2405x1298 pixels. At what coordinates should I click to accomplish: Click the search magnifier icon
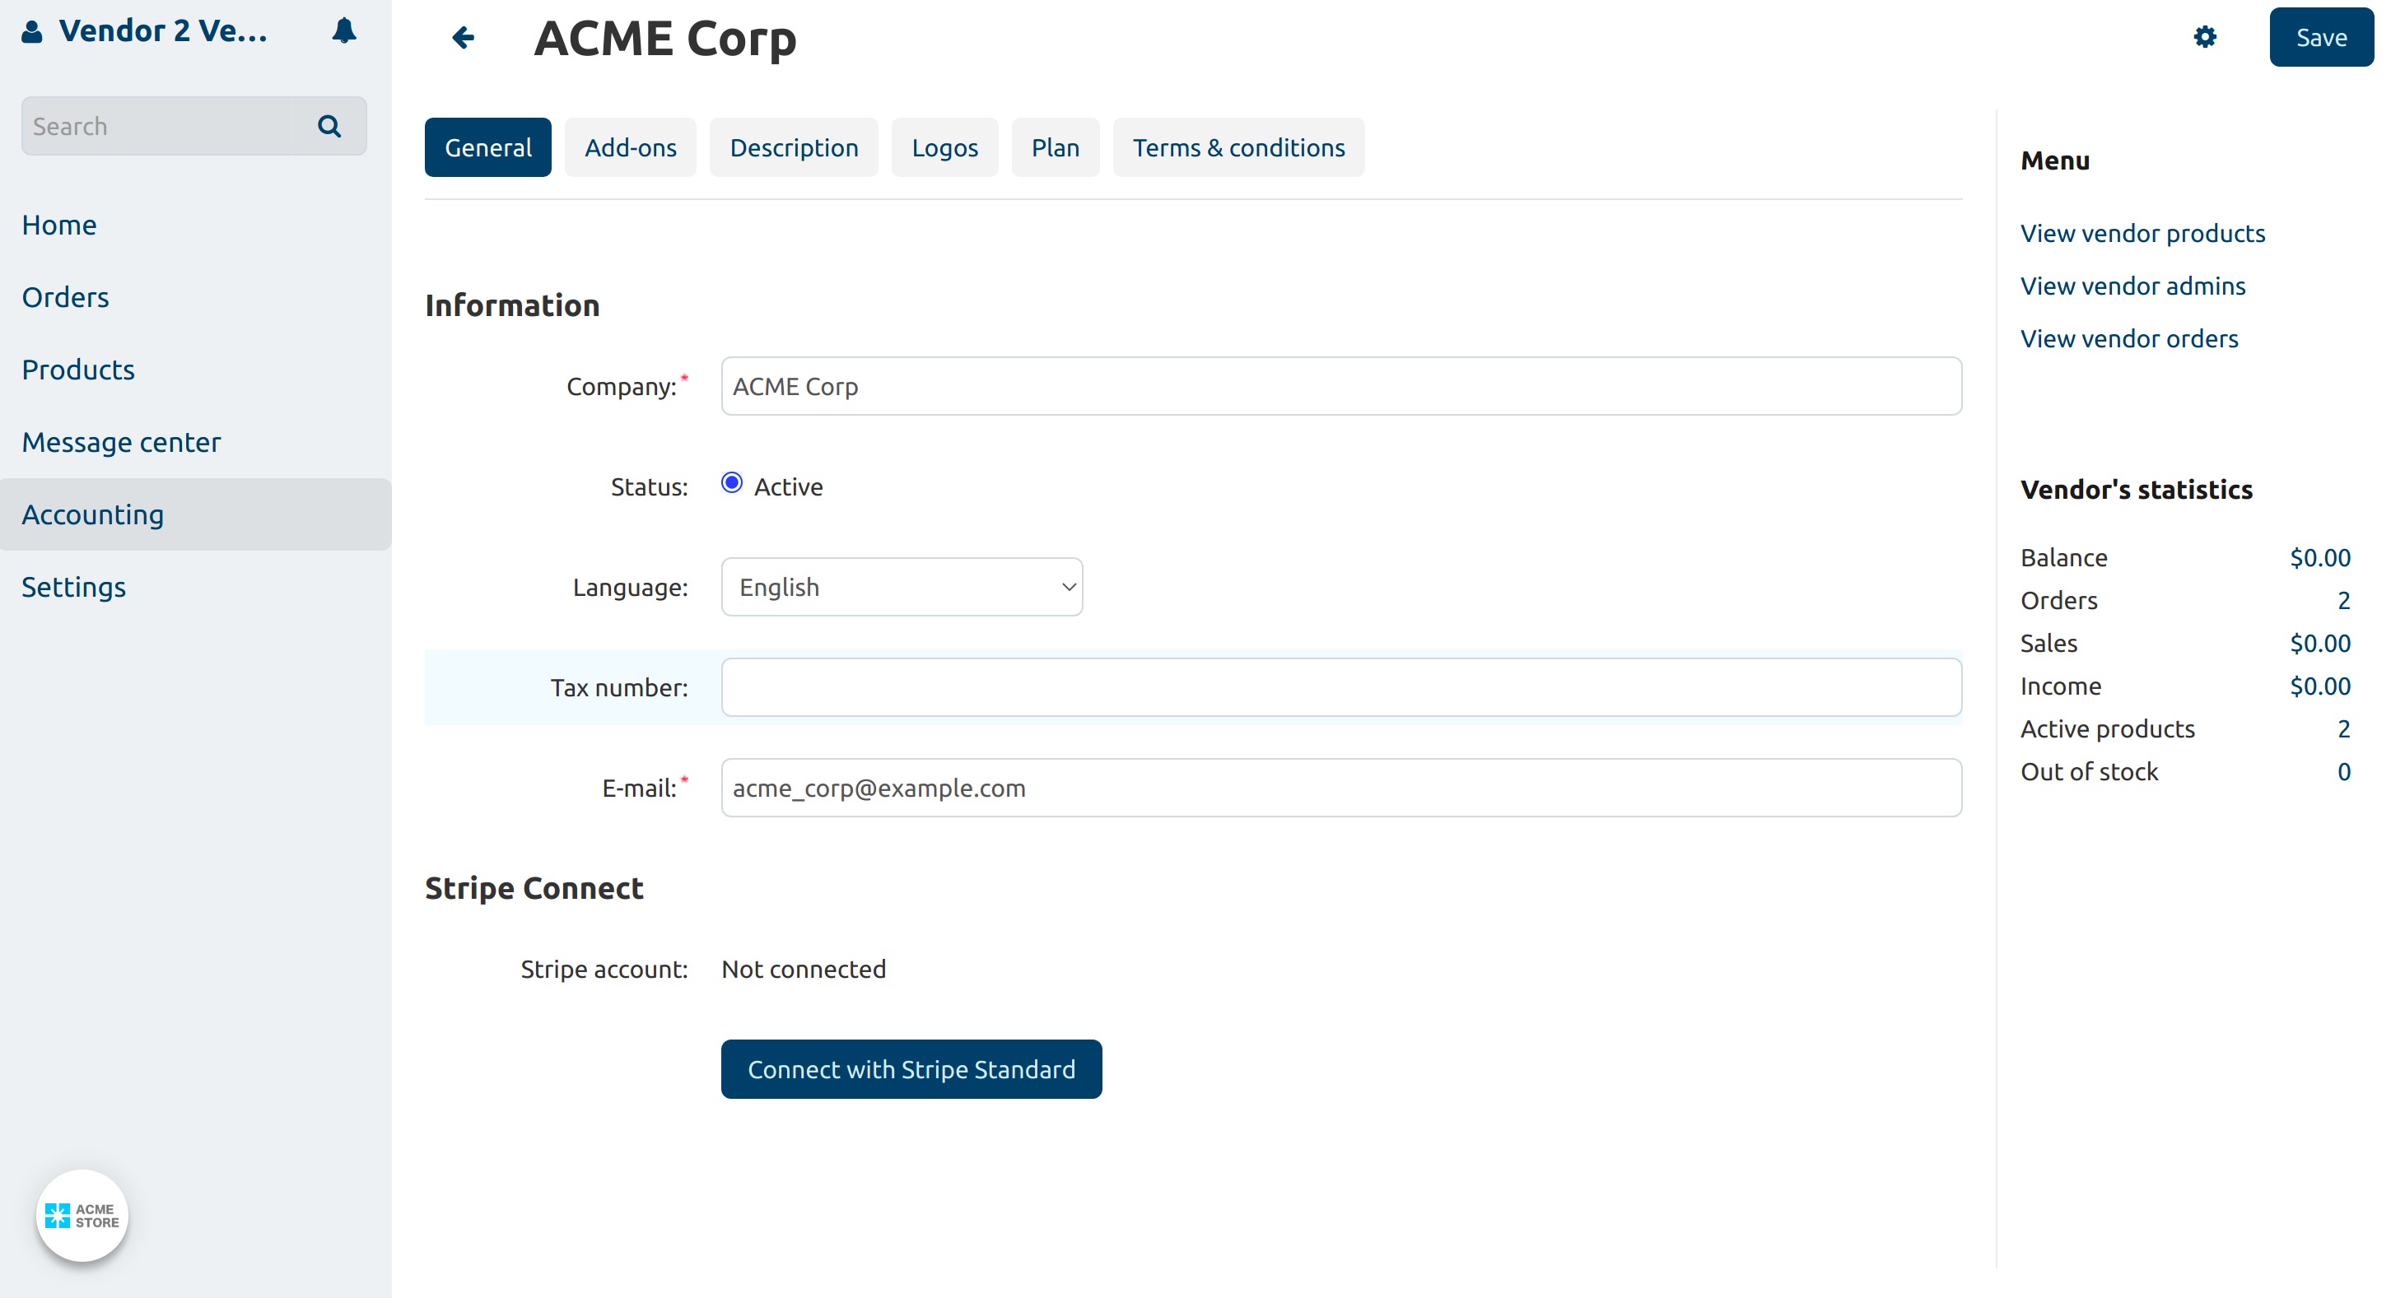click(329, 126)
